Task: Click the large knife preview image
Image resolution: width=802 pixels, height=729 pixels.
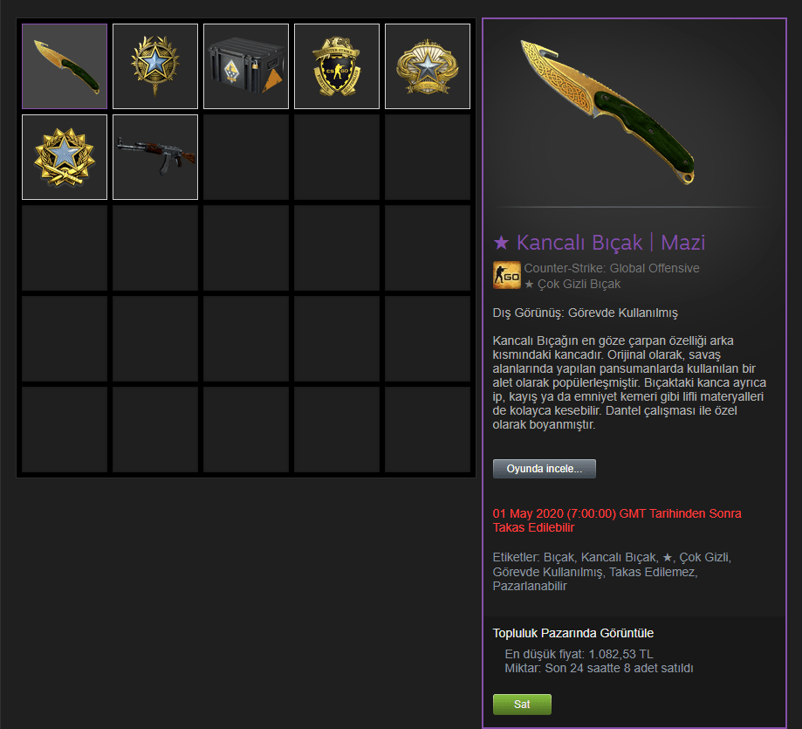Action: coord(608,112)
